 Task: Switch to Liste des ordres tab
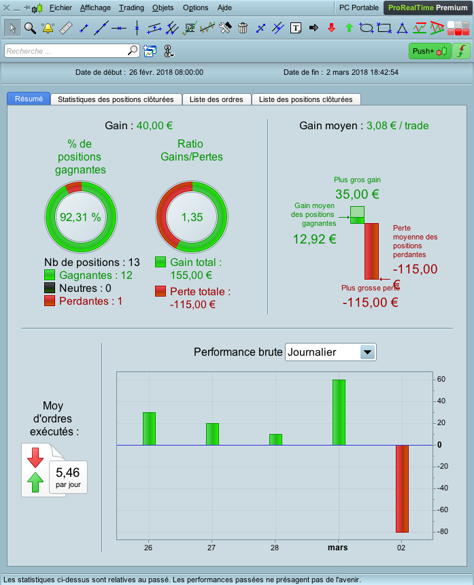coord(216,99)
